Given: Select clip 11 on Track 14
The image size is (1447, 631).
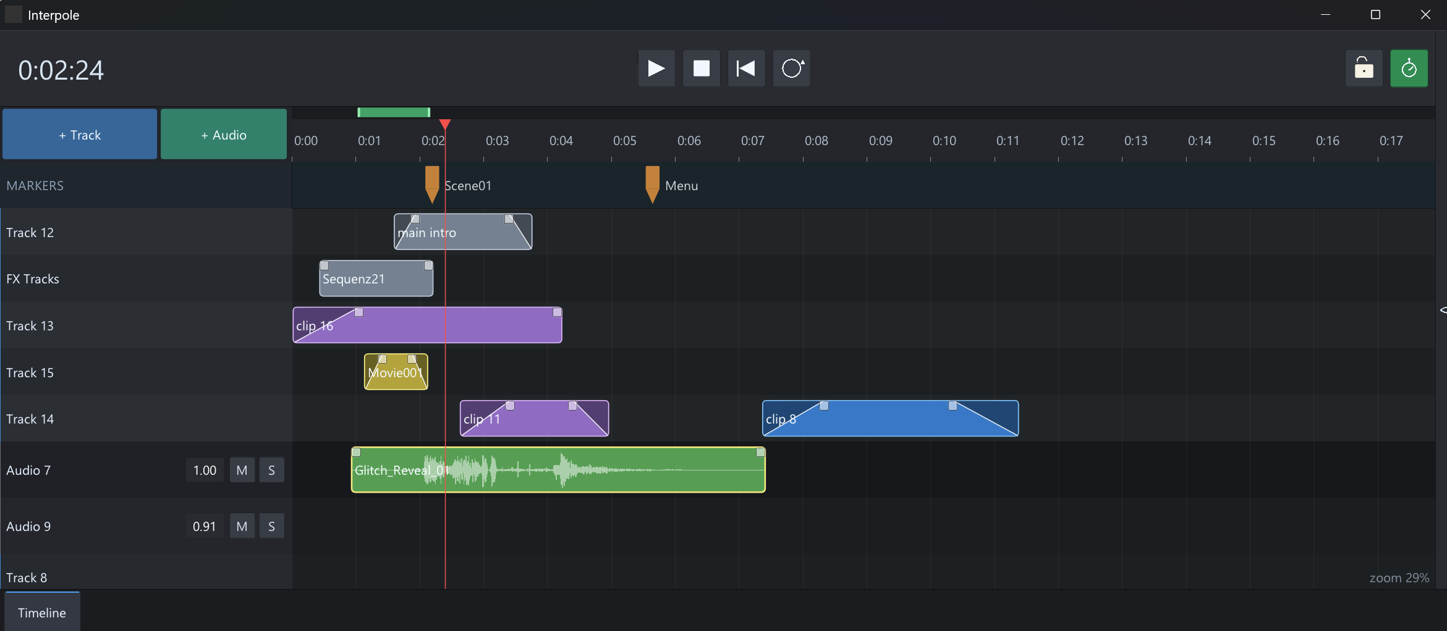Looking at the screenshot, I should pyautogui.click(x=534, y=419).
